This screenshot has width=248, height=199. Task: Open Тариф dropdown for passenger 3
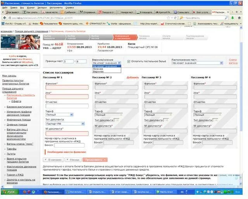158,115
